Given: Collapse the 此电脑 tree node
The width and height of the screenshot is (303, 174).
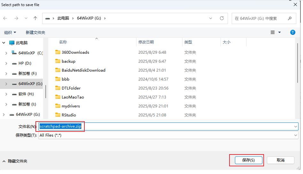Looking at the screenshot, I should click(4, 43).
